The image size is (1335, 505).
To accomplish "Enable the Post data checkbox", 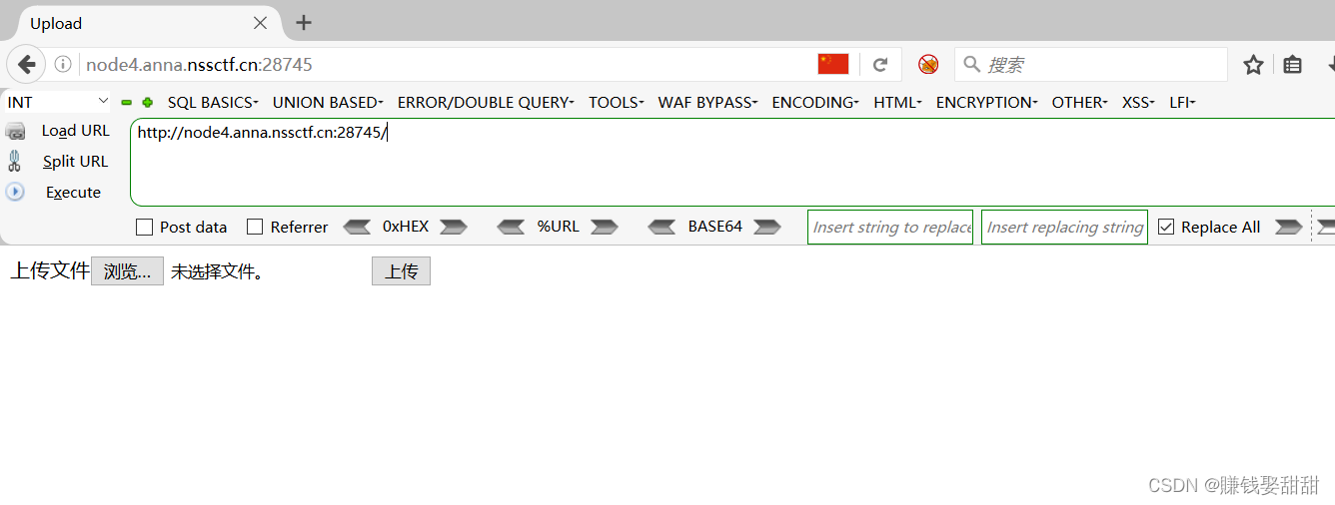I will click(145, 227).
